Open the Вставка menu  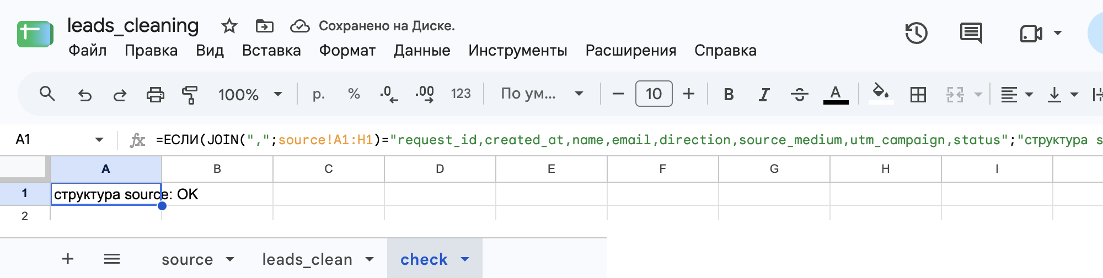[271, 51]
